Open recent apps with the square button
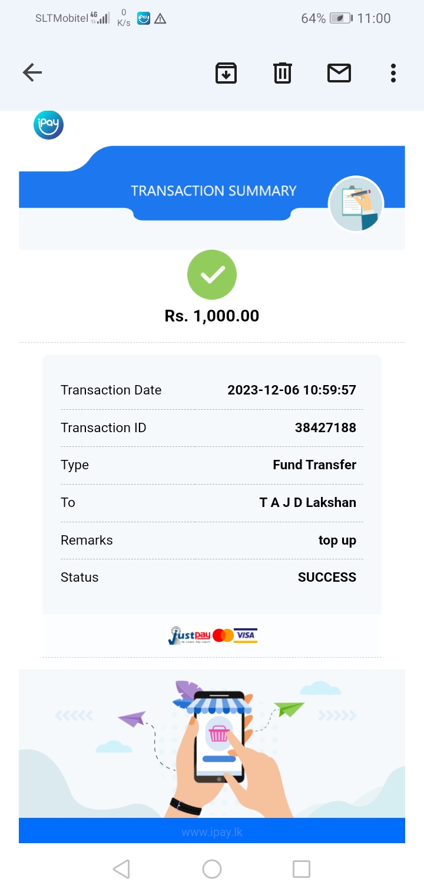 [x=301, y=869]
